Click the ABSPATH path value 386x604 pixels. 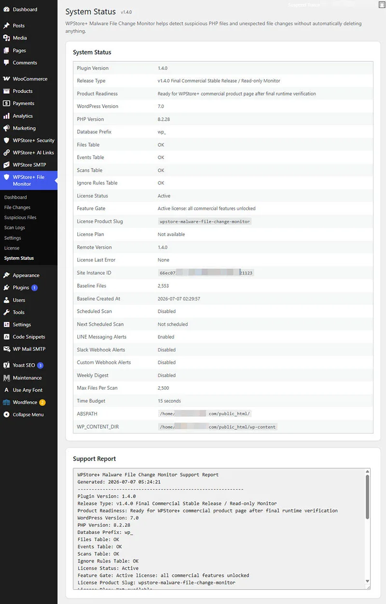tap(205, 414)
